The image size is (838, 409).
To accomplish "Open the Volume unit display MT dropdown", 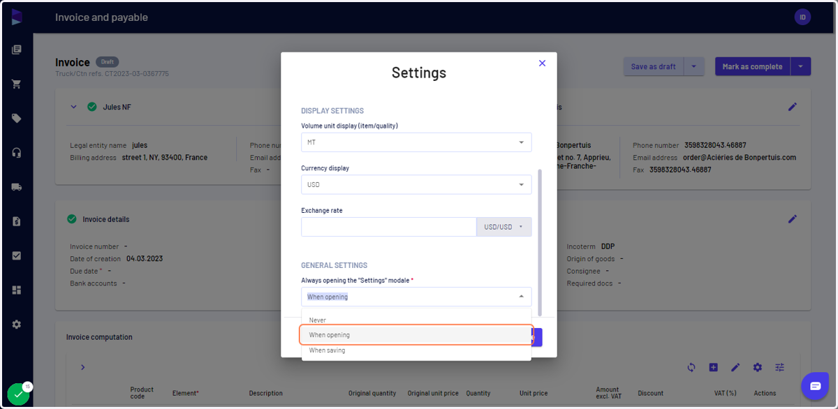I will (x=416, y=142).
